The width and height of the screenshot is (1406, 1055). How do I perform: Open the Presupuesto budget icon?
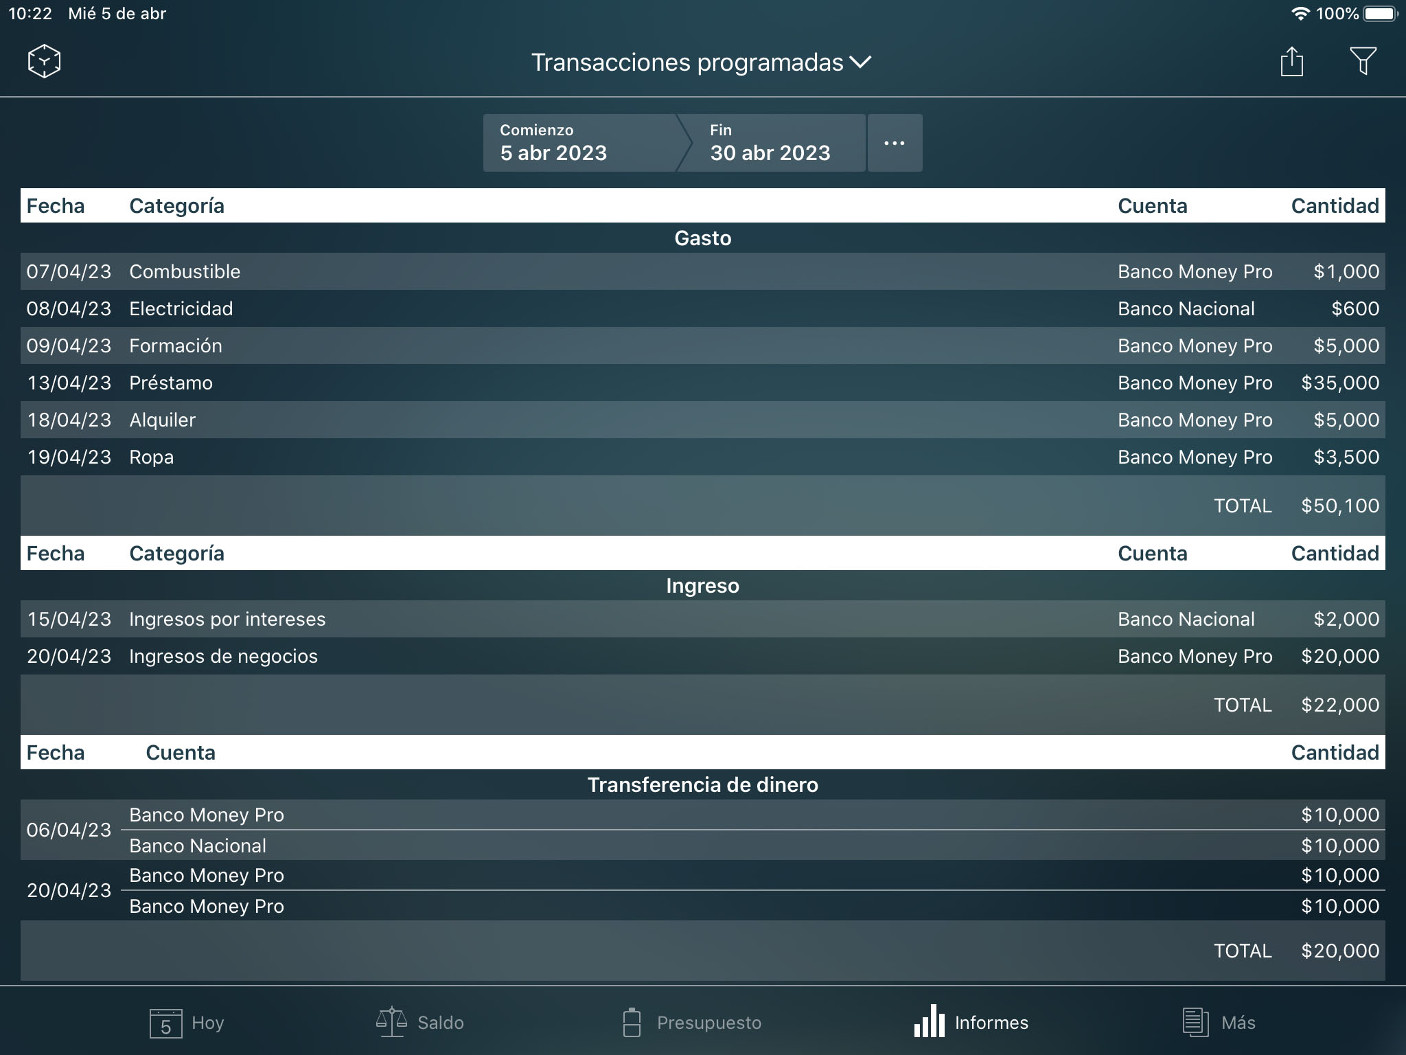(632, 1022)
